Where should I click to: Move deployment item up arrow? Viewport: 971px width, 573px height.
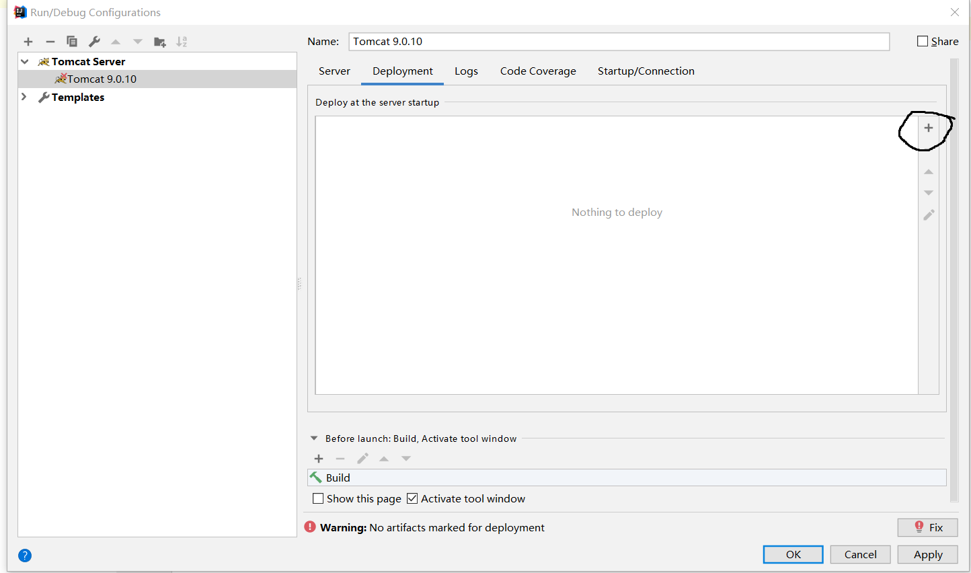click(x=929, y=172)
